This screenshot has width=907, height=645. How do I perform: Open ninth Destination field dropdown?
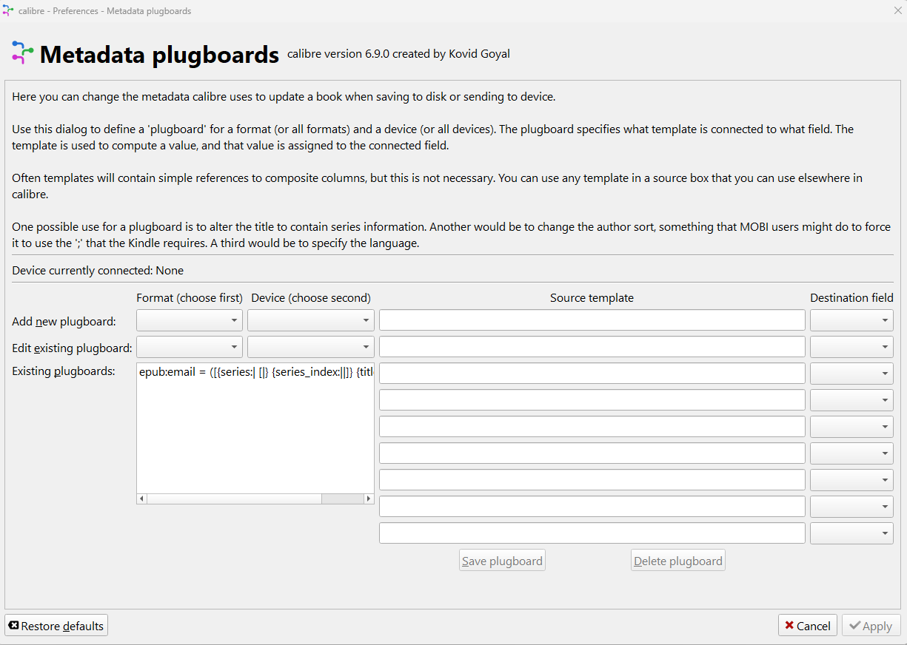(851, 533)
